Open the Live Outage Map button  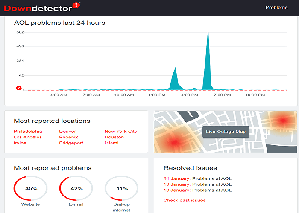pyautogui.click(x=226, y=132)
